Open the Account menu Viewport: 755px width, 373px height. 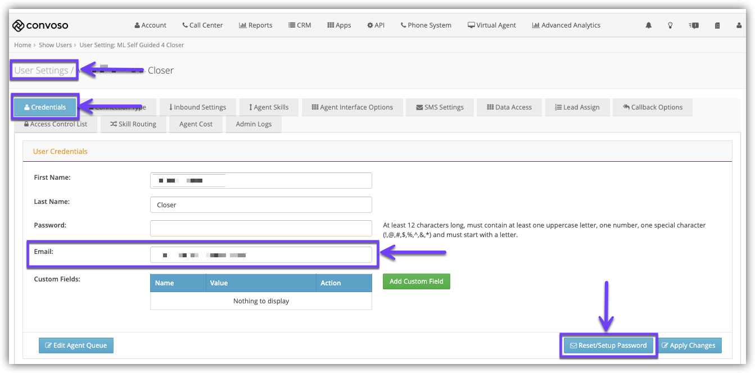[150, 25]
